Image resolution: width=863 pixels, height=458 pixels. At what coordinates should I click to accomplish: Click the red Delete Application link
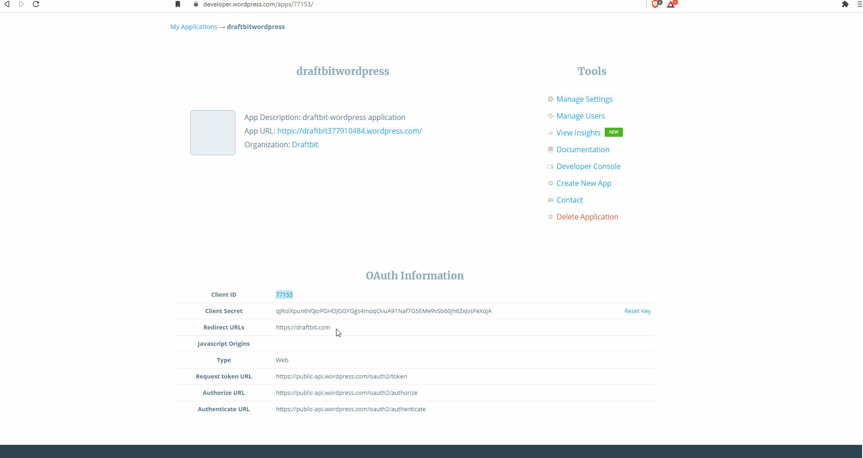[587, 217]
